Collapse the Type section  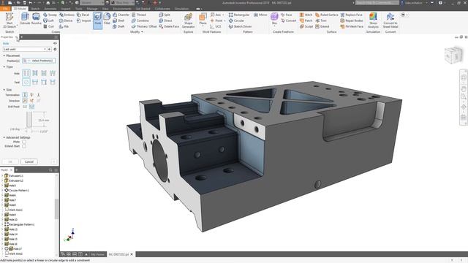[4, 67]
